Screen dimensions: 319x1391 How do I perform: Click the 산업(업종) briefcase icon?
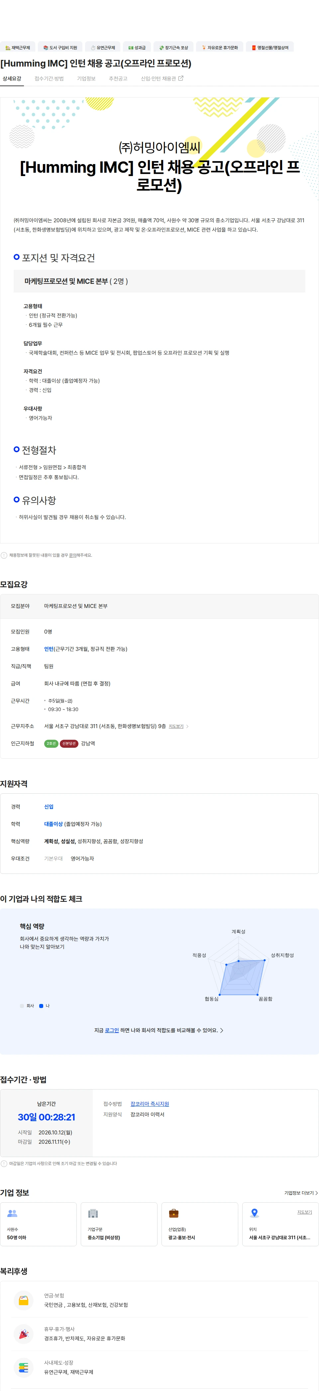point(173,1213)
